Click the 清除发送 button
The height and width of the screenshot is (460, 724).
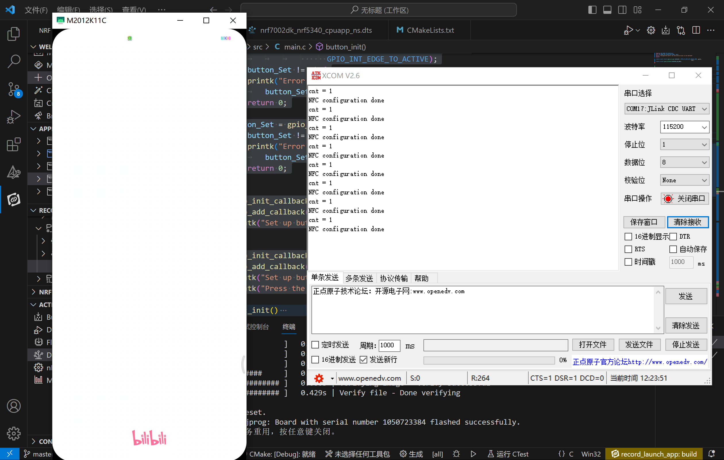[686, 325]
